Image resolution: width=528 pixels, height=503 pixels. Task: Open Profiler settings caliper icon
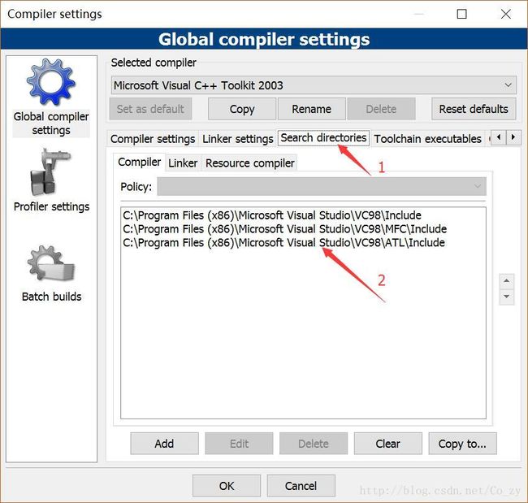[50, 172]
